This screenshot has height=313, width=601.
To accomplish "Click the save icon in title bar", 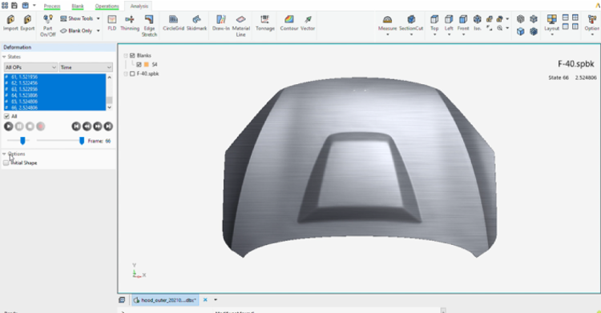I will point(14,6).
